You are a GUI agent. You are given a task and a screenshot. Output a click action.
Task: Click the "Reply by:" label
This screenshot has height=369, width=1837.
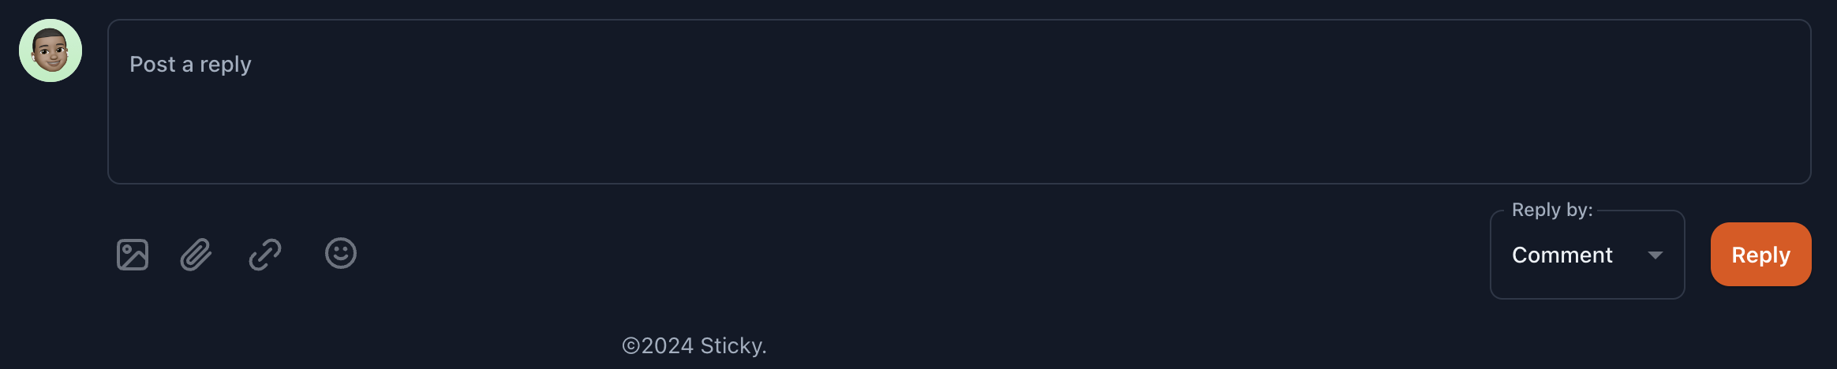pos(1551,210)
